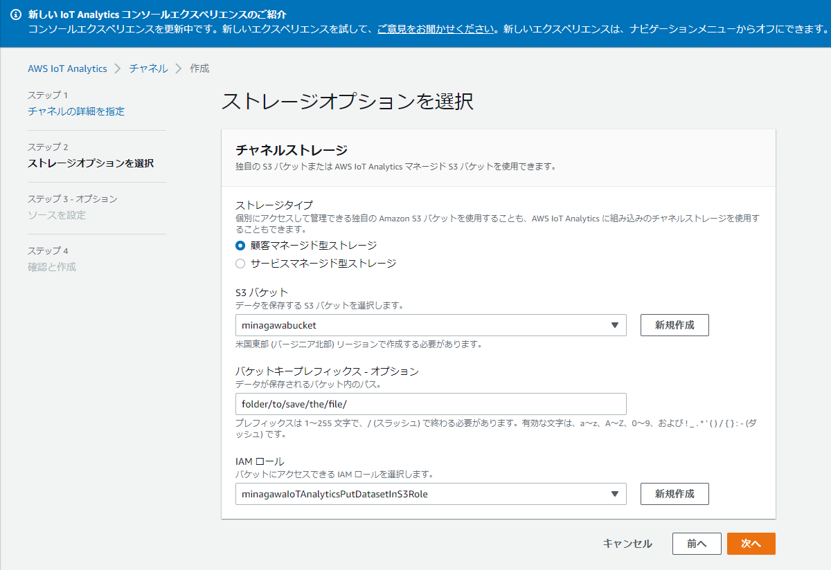Open the S3 バケット dropdown minagawabucket
The image size is (831, 570).
(431, 325)
